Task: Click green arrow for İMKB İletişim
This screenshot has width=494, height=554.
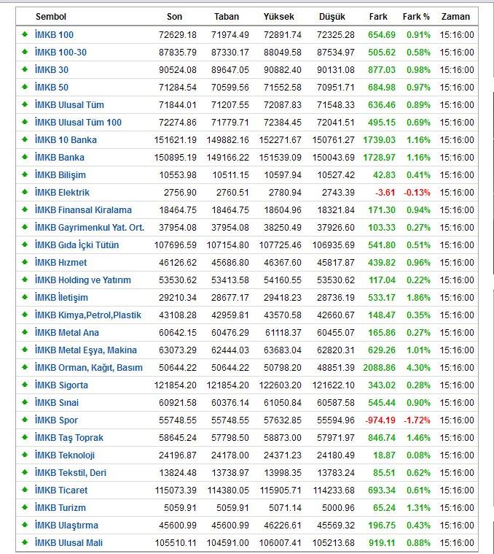Action: click(x=25, y=297)
